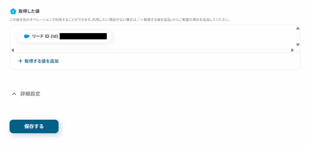Click the description sentence below 取得した値
The width and height of the screenshot is (310, 146).
coord(120,20)
